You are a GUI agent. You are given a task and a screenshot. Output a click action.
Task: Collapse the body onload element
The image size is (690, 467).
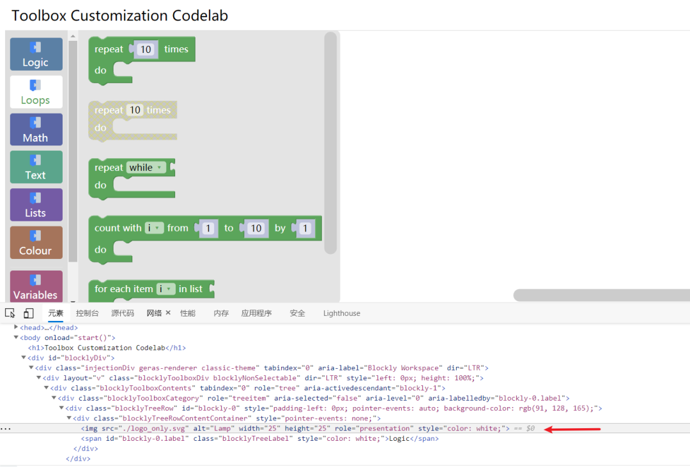16,337
